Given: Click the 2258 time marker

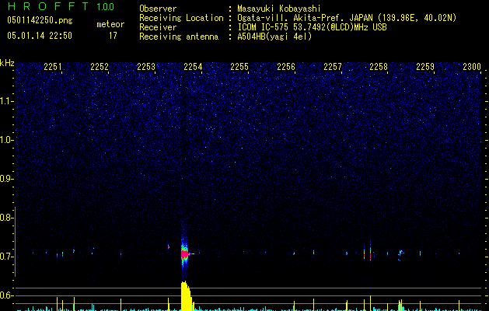Looking at the screenshot, I should coord(379,67).
